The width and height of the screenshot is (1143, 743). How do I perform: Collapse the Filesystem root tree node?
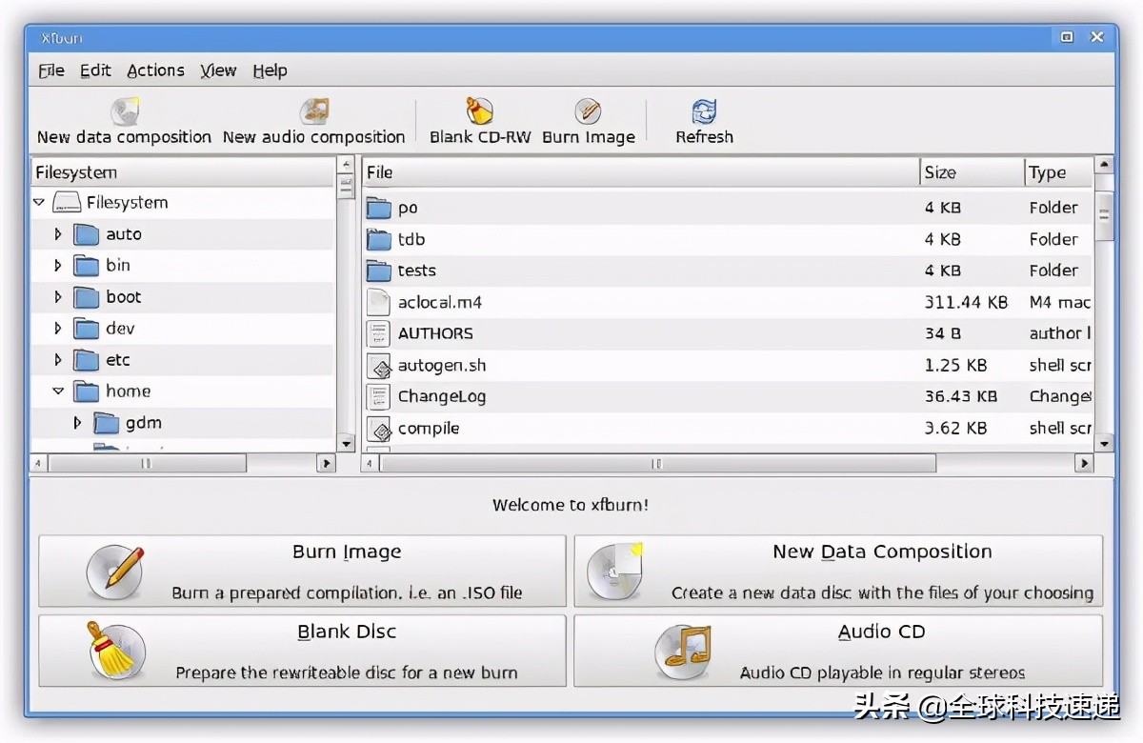39,202
